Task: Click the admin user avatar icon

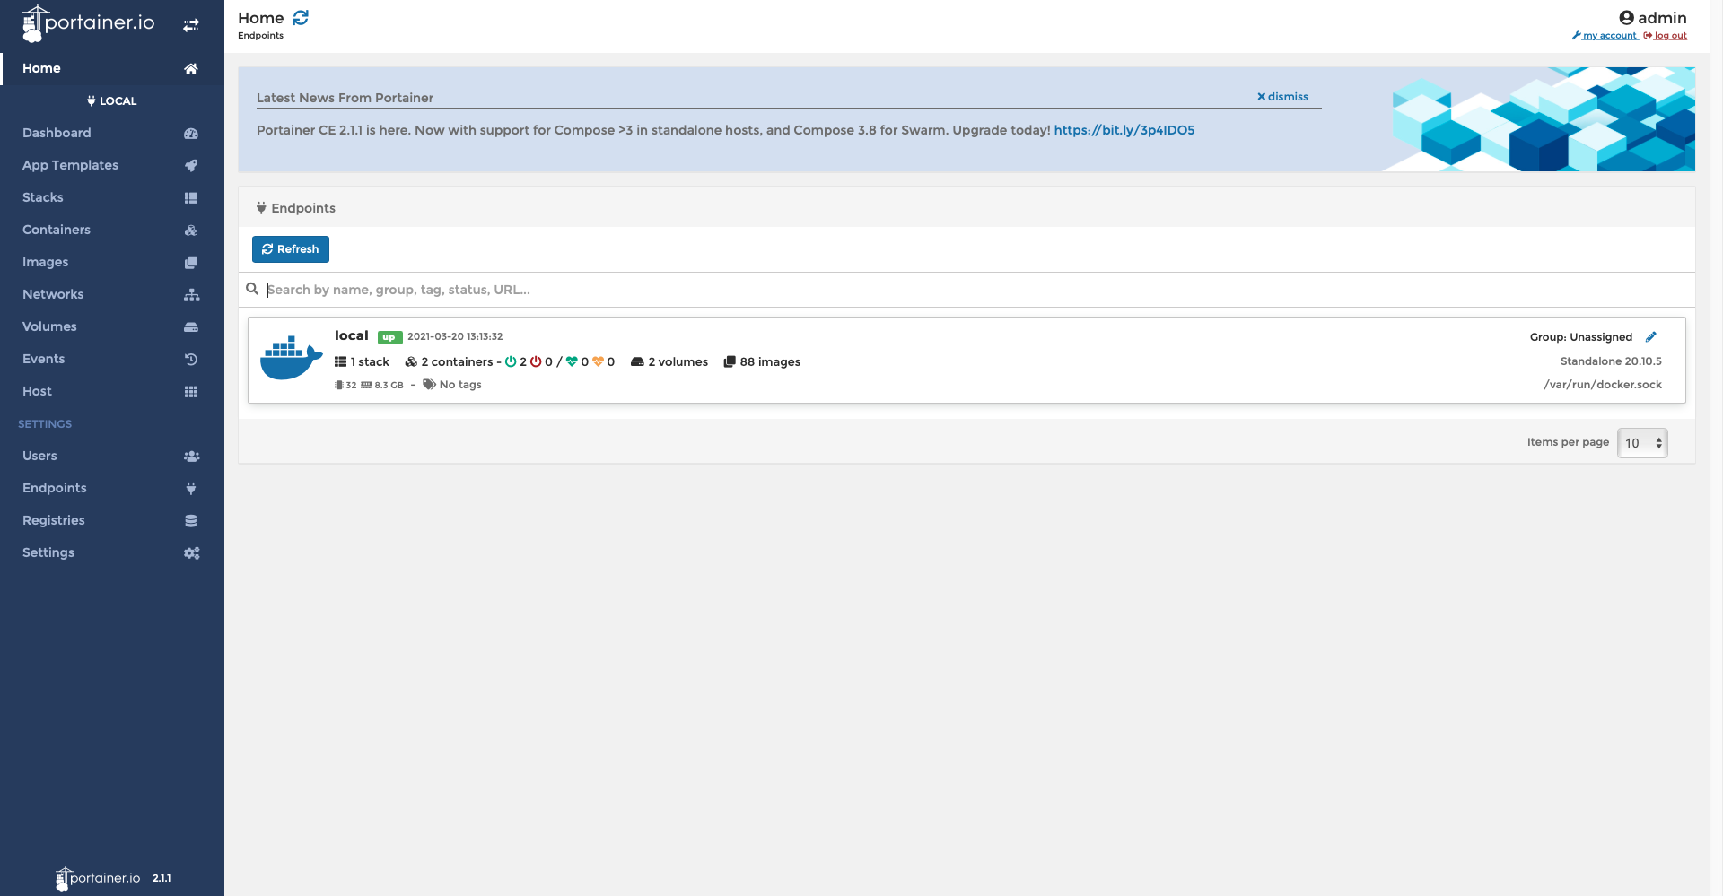Action: (x=1626, y=18)
